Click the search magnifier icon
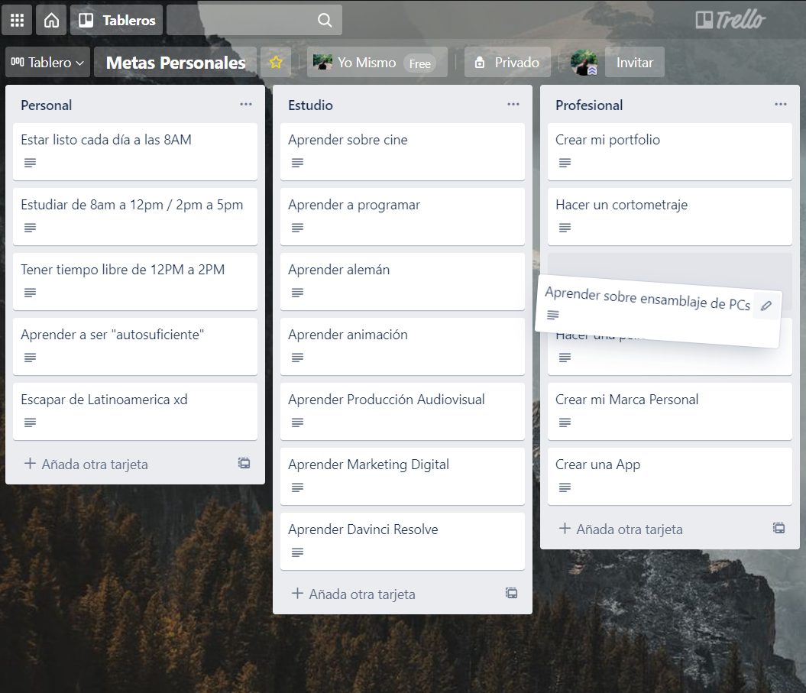Image resolution: width=806 pixels, height=693 pixels. [325, 20]
